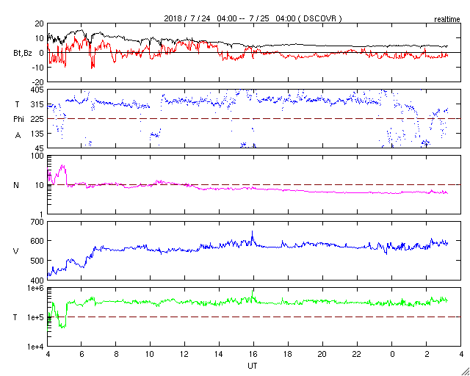The width and height of the screenshot is (470, 376).
Task: Click the "N" density axis label
Action: [16, 185]
